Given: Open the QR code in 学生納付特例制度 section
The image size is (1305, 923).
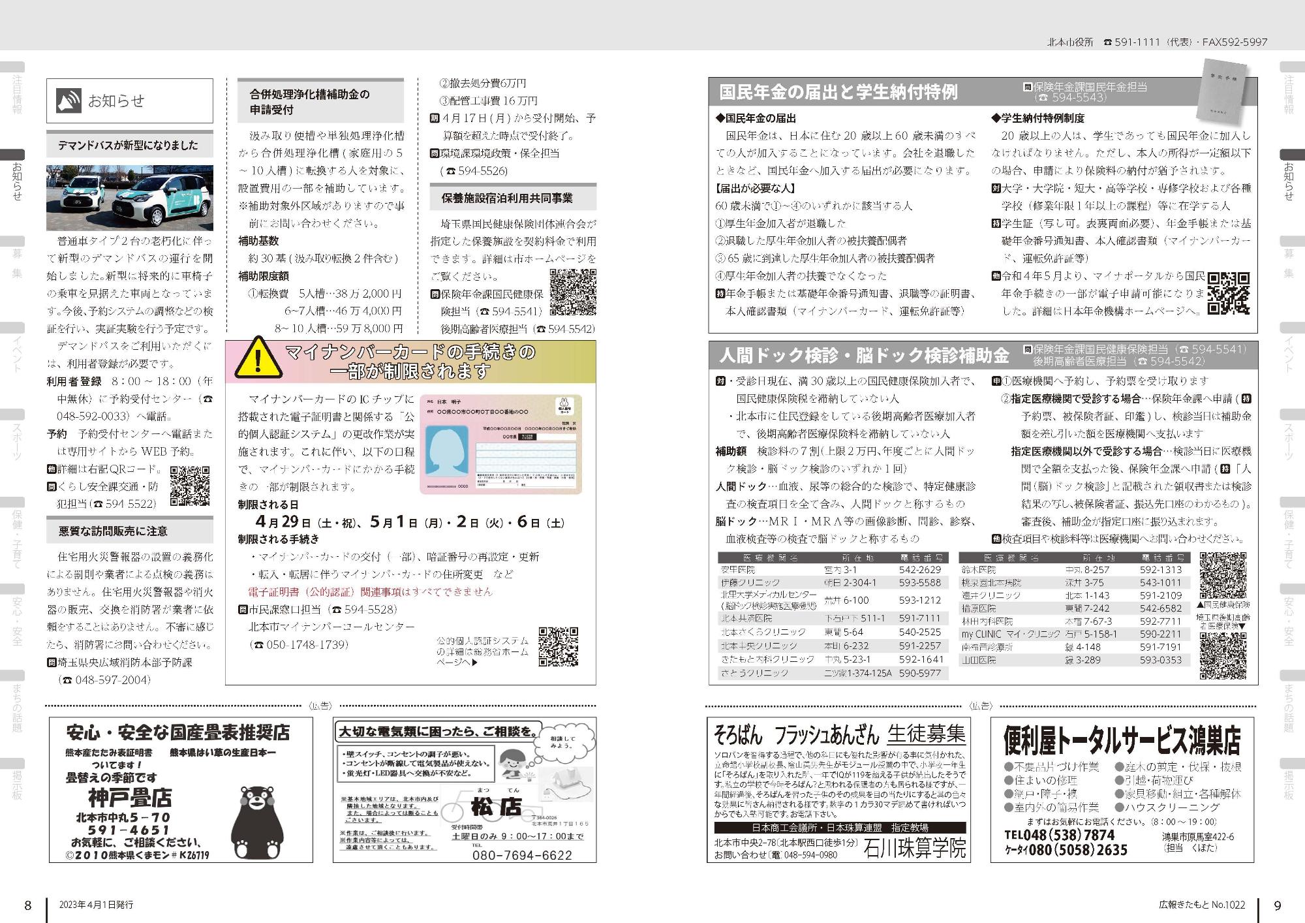Looking at the screenshot, I should click(x=1229, y=293).
